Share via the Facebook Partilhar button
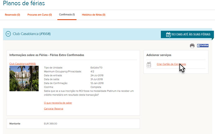The image size is (215, 134). click(203, 45)
